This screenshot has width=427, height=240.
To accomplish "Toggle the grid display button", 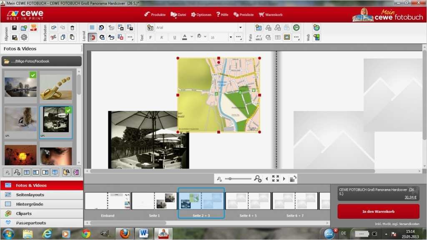I will coord(92,28).
